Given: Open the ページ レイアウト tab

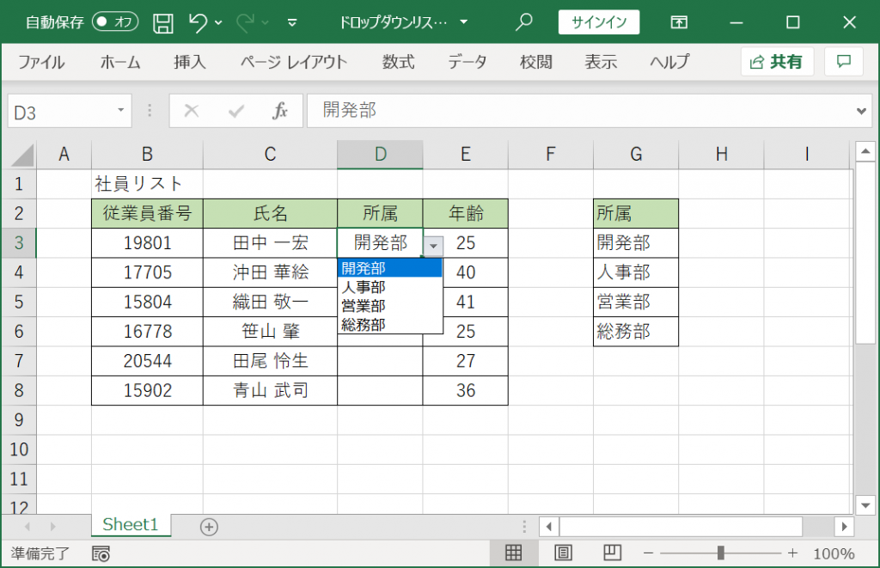Looking at the screenshot, I should 294,62.
